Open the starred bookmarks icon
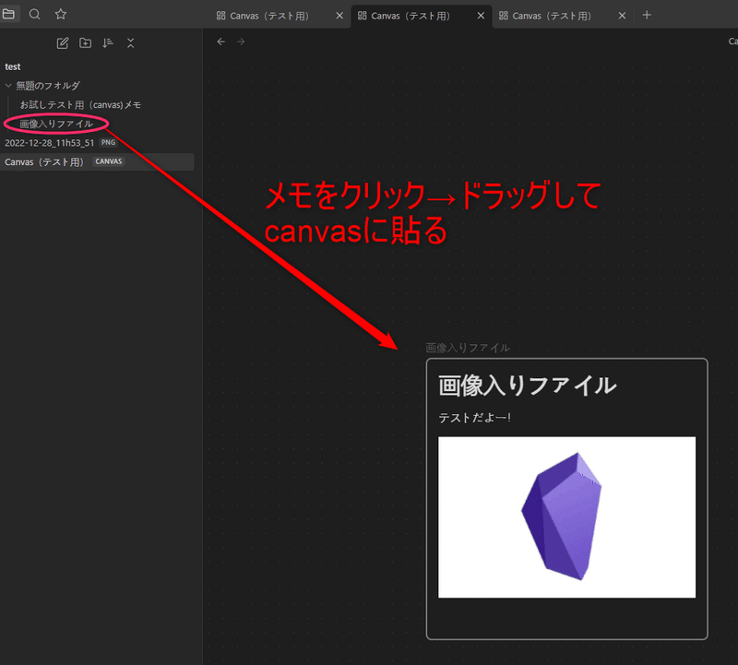This screenshot has height=665, width=738. point(60,14)
